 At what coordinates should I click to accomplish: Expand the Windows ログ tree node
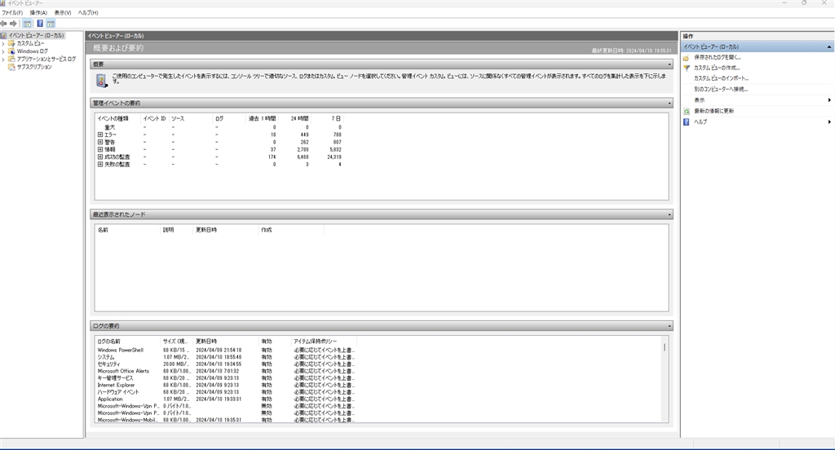(x=3, y=51)
